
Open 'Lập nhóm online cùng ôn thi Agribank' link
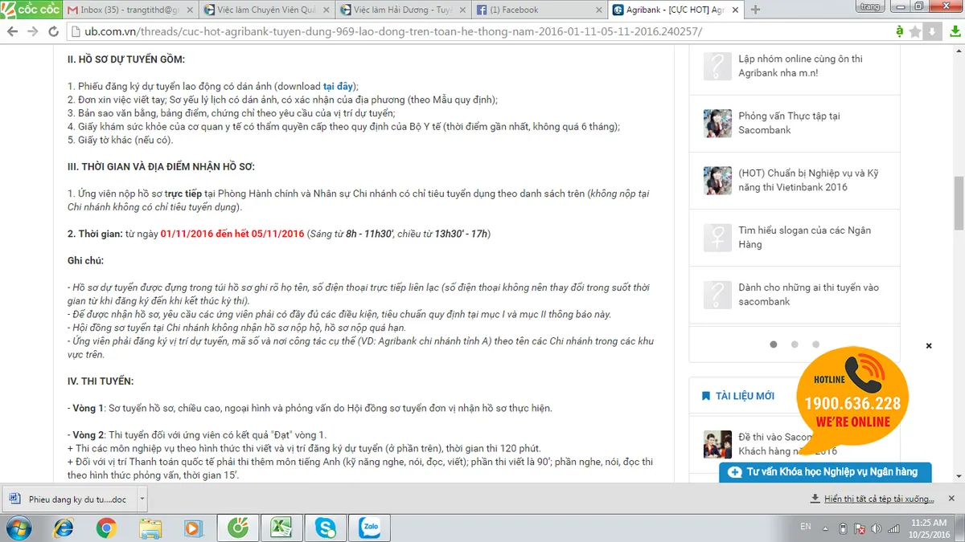pos(801,66)
